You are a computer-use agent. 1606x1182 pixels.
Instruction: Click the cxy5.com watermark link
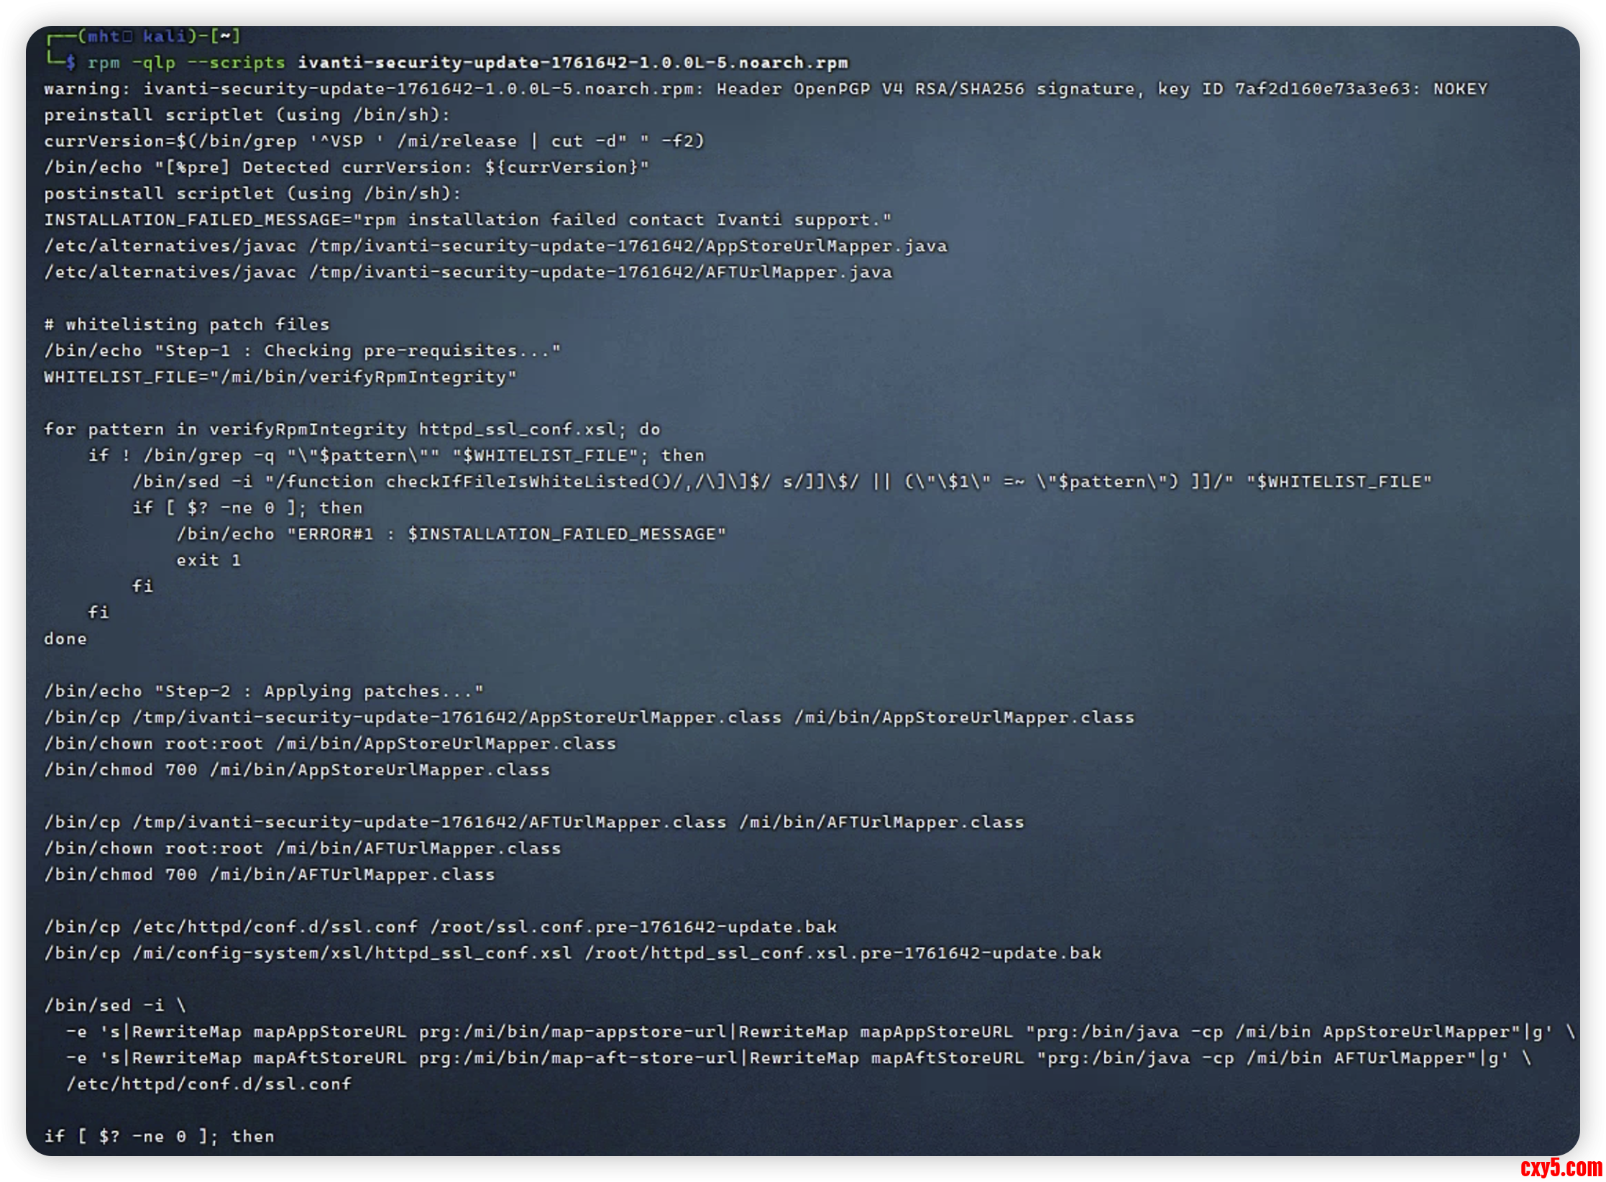(1561, 1167)
